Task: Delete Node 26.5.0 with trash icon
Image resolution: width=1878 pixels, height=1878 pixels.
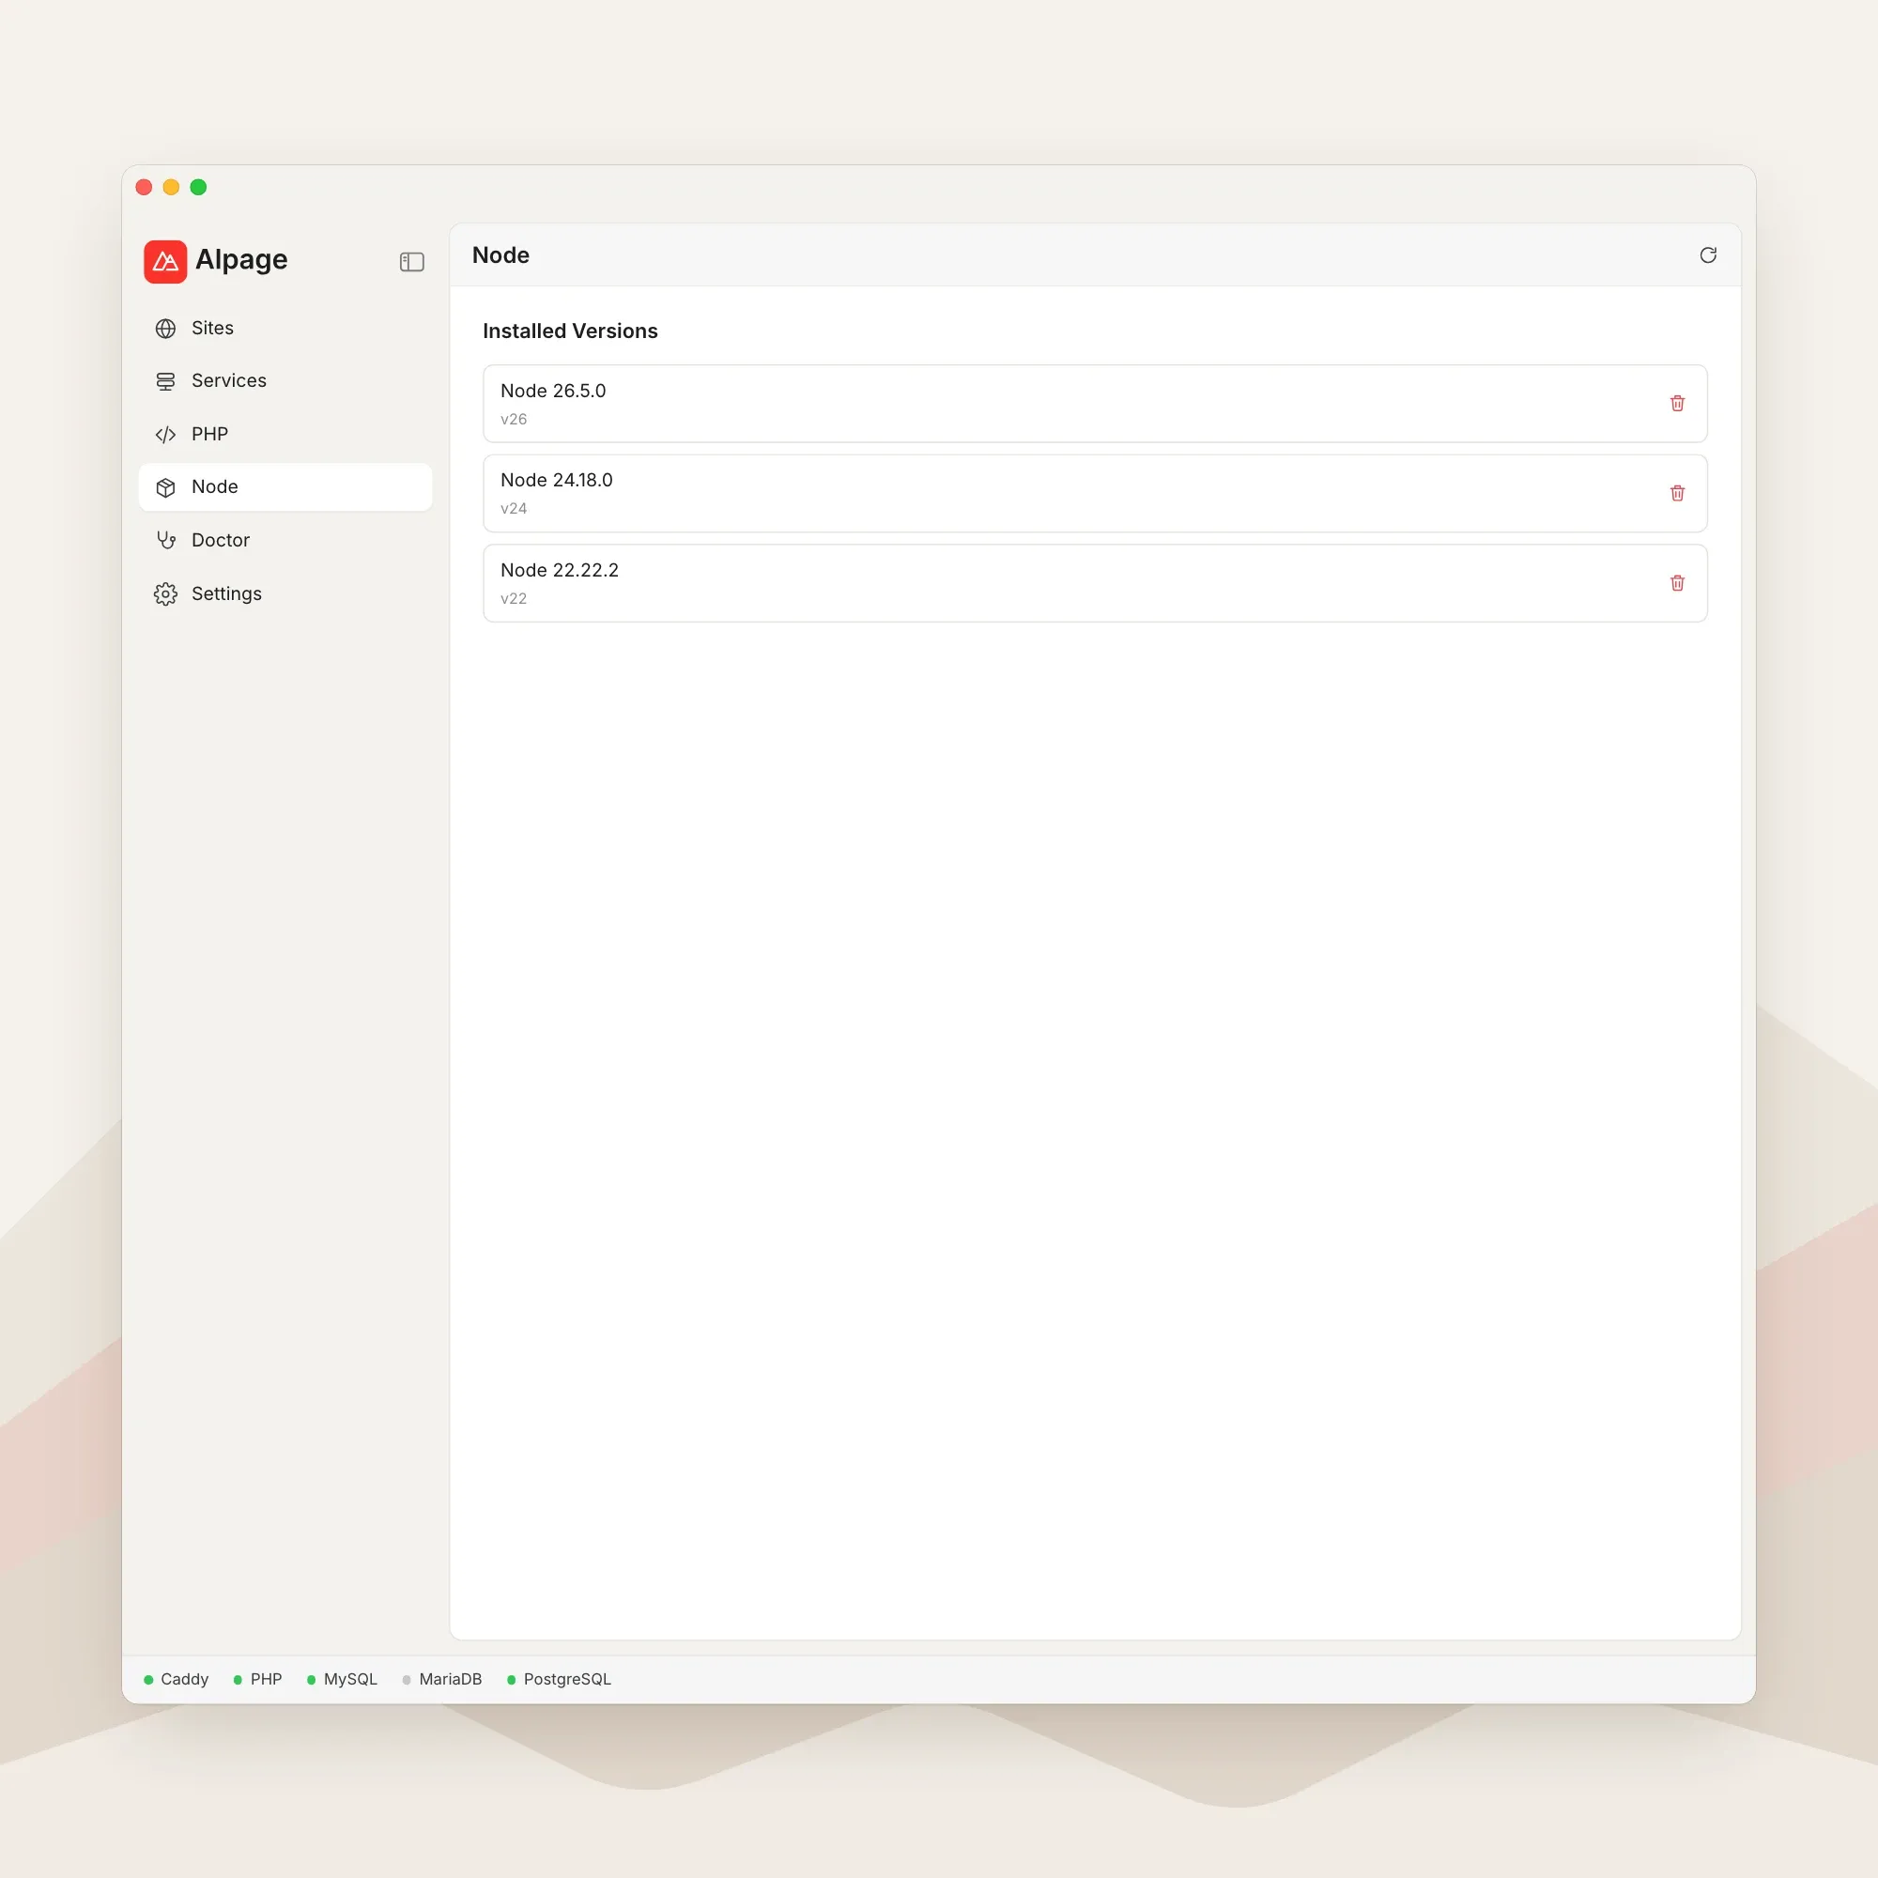Action: coord(1677,404)
